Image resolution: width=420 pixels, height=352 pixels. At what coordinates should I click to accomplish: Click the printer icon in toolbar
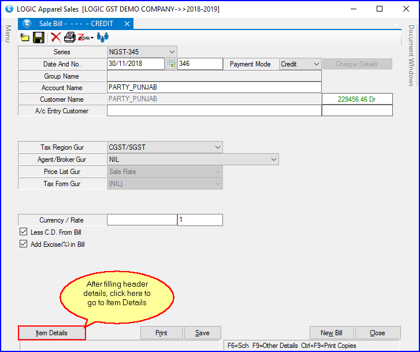70,37
